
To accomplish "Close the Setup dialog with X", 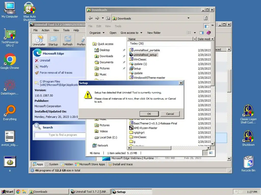I will click(181, 83).
